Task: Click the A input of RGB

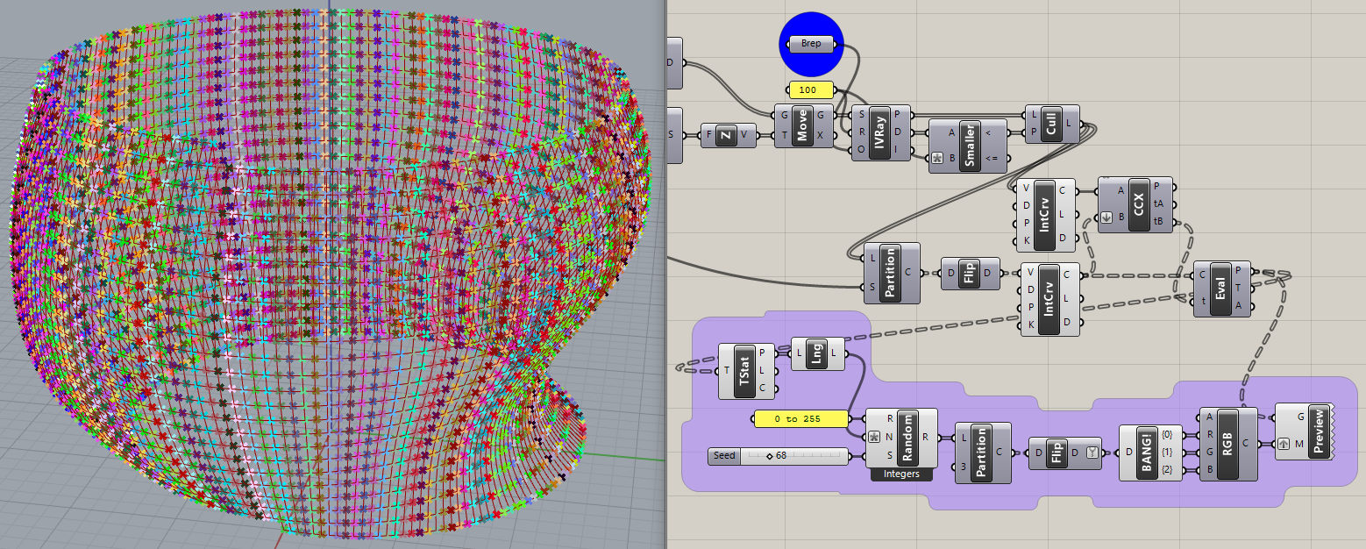Action: click(x=1211, y=417)
